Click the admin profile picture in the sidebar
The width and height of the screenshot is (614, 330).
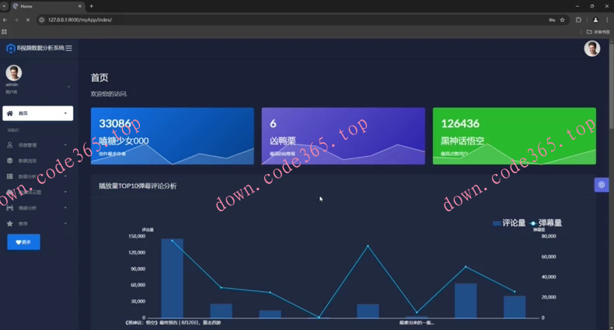(x=13, y=73)
